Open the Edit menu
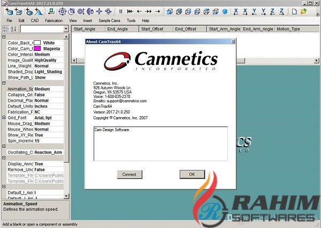Viewport: 321px width, 228px height. coord(21,20)
